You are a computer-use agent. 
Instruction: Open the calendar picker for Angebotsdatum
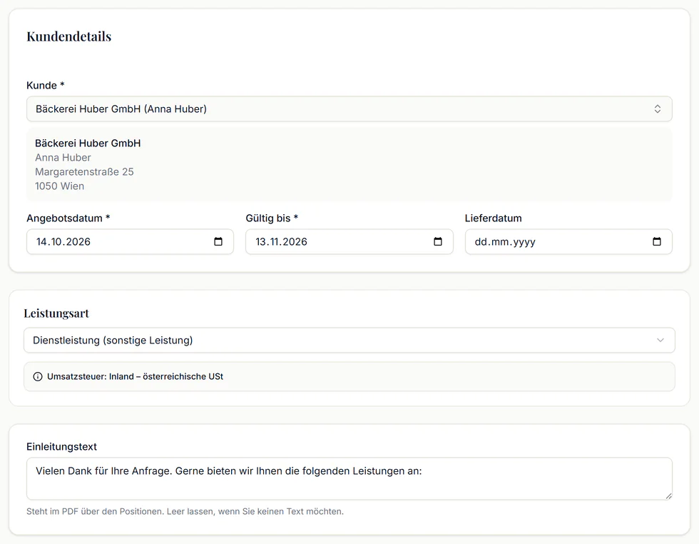218,241
